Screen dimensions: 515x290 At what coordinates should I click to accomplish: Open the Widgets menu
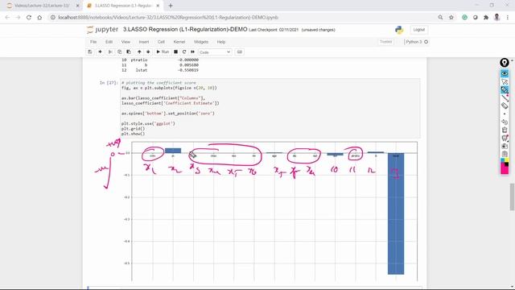click(201, 42)
